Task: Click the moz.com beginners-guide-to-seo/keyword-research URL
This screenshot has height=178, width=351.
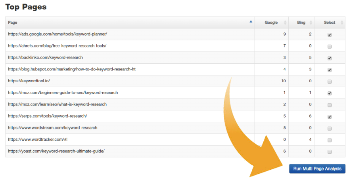Action: pos(63,93)
